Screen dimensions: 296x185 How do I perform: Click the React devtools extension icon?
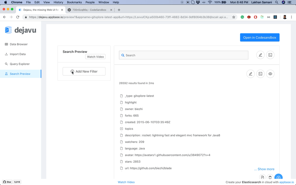tap(275, 17)
